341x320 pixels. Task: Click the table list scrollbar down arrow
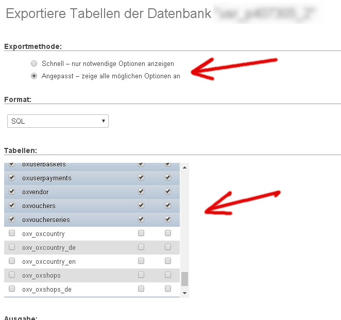[185, 293]
